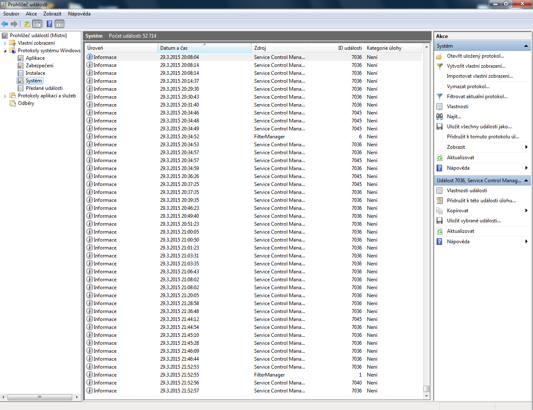The image size is (533, 410).
Task: Click the up one level folder icon
Action: point(27,24)
